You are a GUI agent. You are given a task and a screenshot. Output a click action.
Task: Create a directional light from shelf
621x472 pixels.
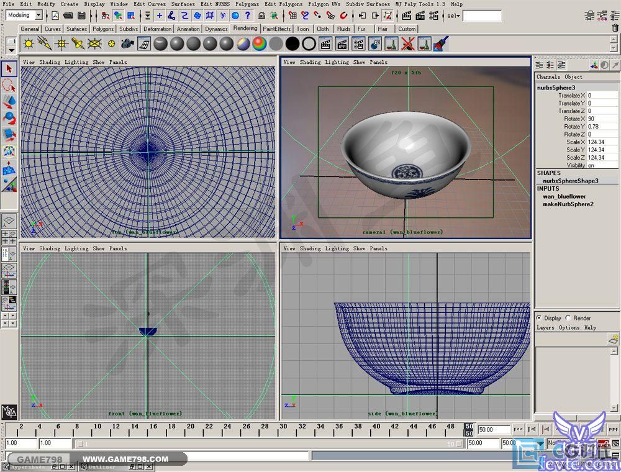(x=45, y=43)
